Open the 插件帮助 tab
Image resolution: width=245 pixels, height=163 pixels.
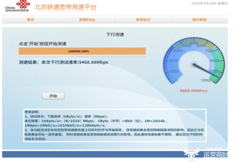[x=200, y=20]
